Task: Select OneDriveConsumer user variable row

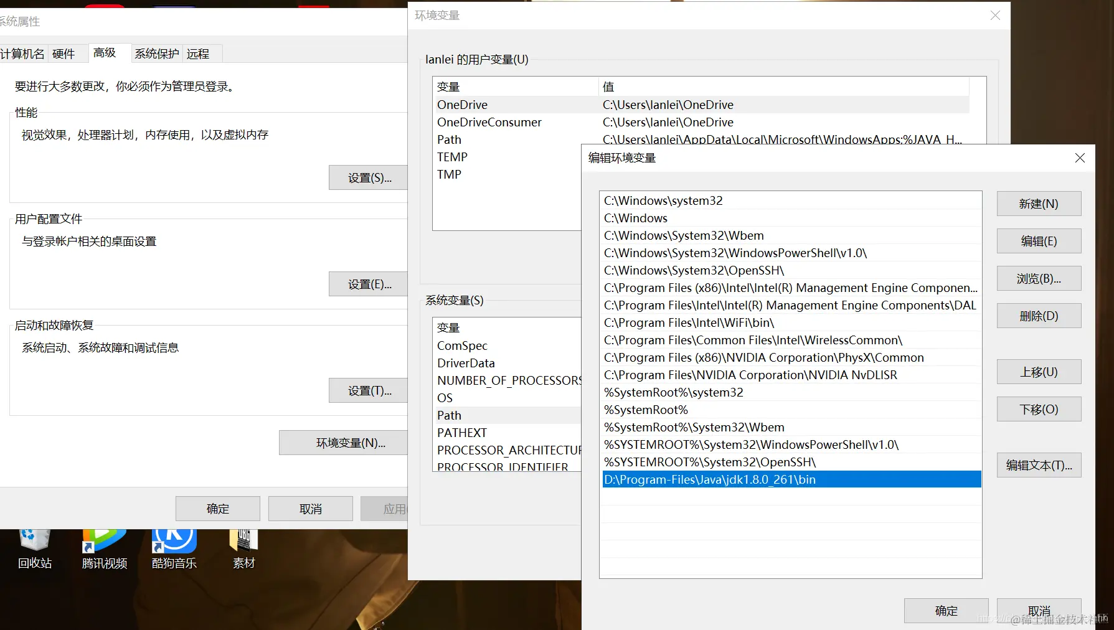Action: (x=701, y=122)
